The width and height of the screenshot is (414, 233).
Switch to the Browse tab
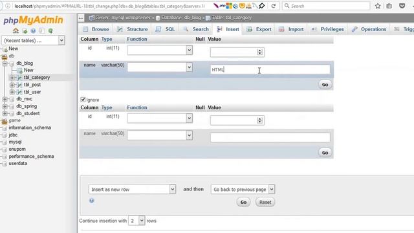pos(96,29)
